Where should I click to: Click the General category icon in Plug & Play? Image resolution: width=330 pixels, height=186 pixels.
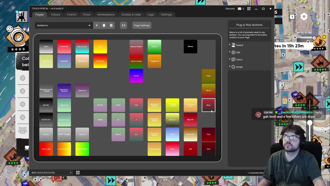(233, 45)
